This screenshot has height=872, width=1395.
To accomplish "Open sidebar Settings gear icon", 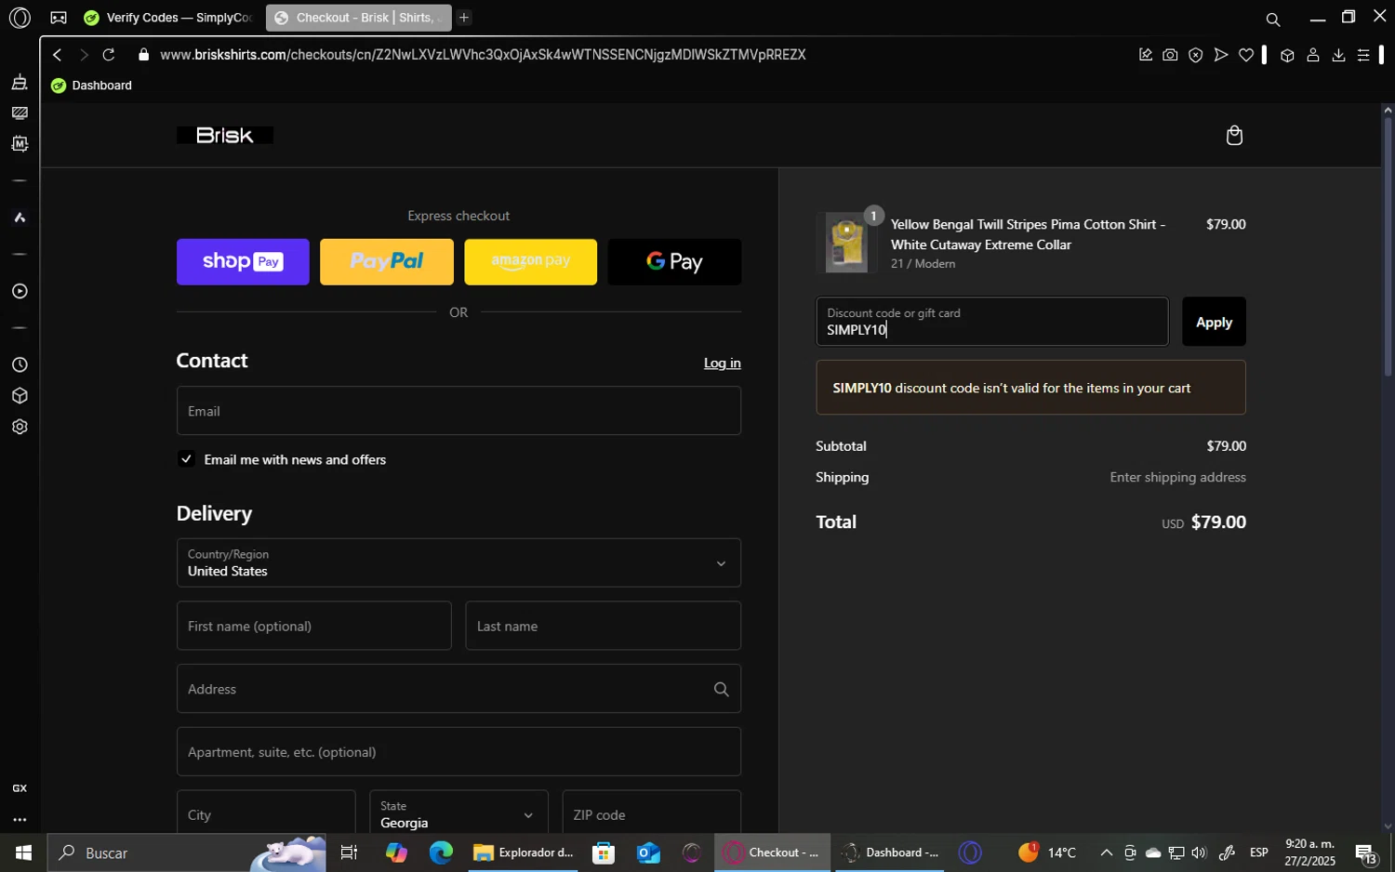I will coord(20,427).
